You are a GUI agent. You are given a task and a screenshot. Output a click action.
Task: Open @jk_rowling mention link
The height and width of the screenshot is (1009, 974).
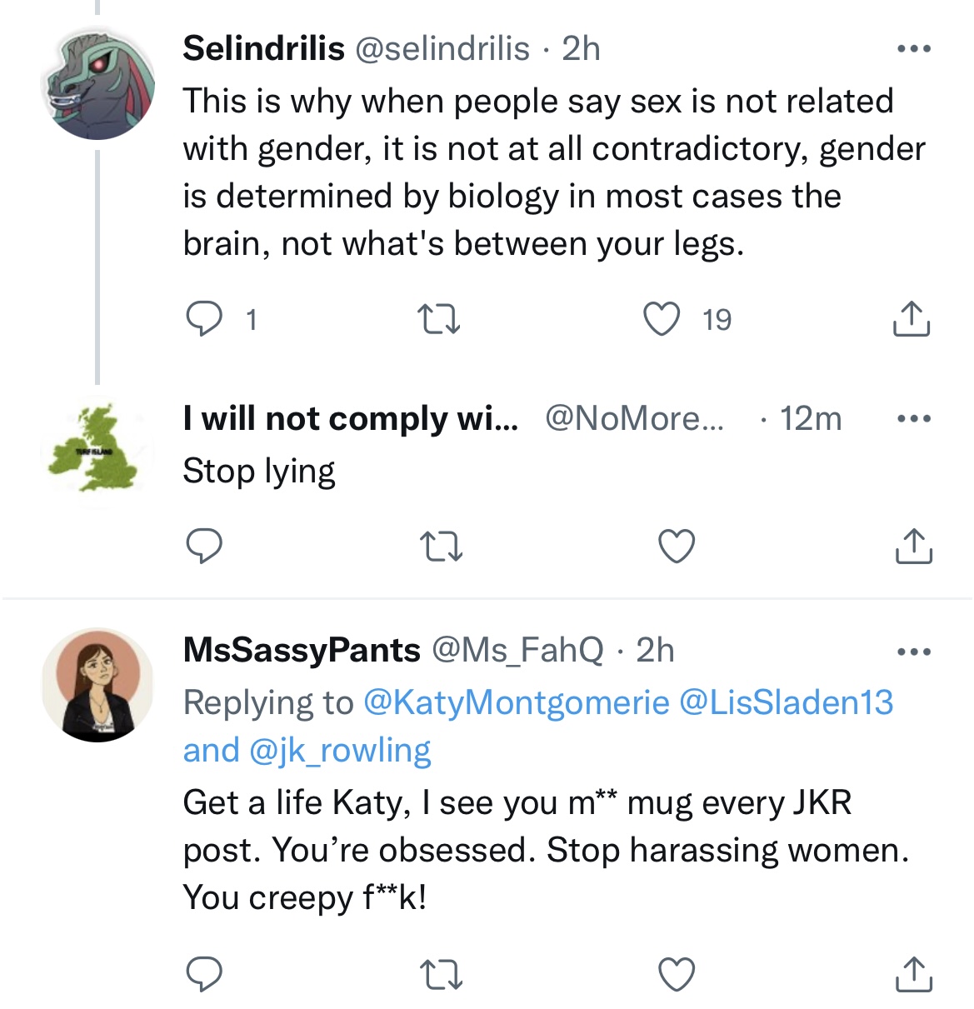340,751
